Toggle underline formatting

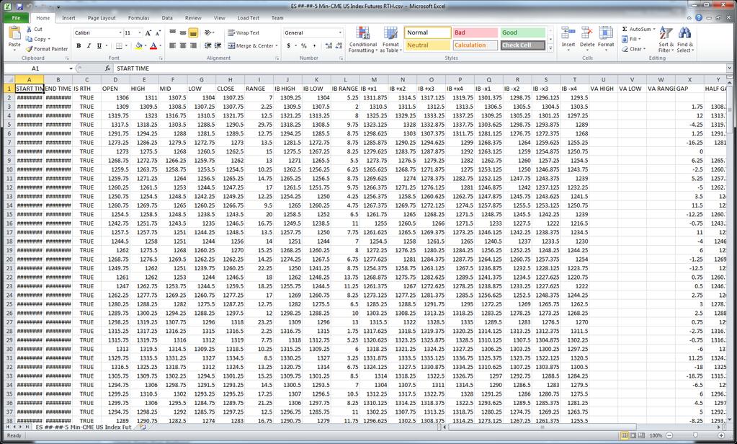pos(99,45)
